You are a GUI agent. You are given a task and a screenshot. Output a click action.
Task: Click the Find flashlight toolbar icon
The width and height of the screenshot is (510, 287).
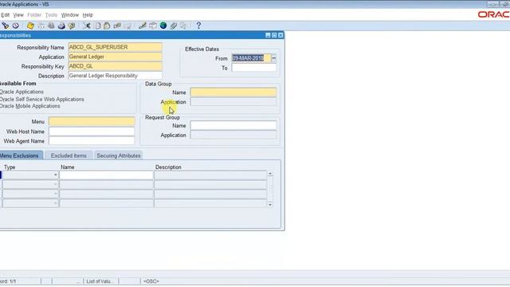(6, 26)
